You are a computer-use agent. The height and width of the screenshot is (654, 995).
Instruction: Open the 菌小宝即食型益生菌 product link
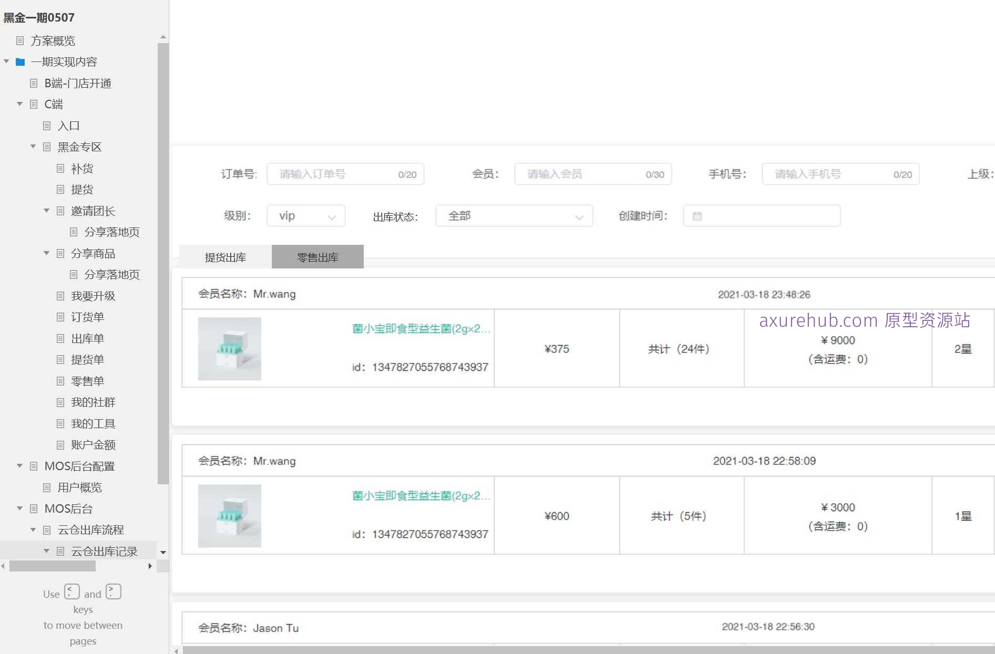[x=420, y=329]
